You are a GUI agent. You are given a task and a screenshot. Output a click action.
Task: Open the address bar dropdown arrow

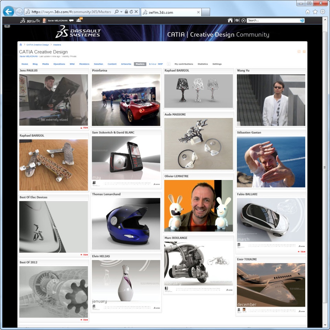coord(121,12)
